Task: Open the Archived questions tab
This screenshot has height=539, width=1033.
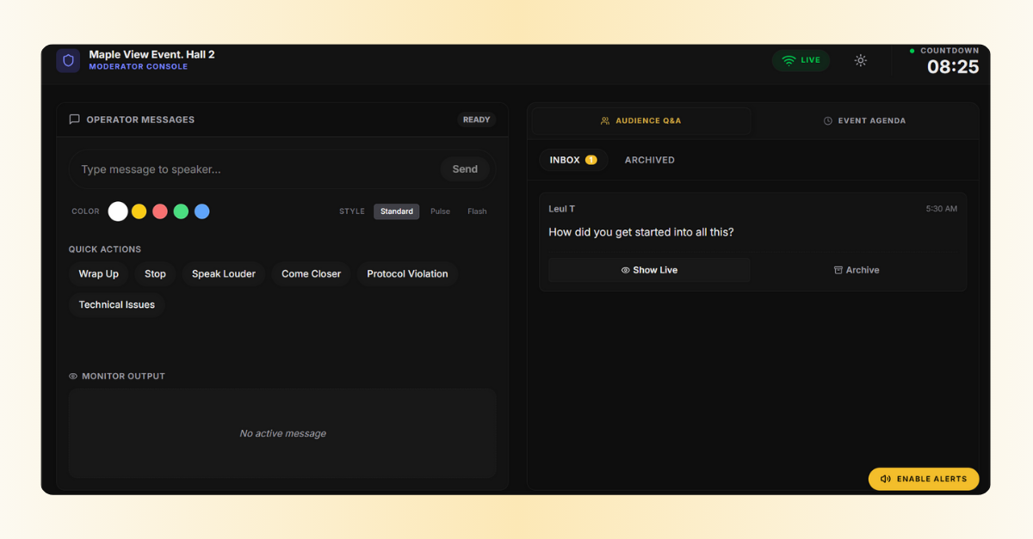Action: click(x=649, y=160)
